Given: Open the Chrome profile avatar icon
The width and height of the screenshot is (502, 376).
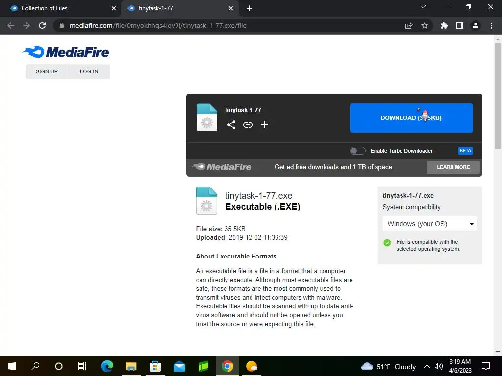Looking at the screenshot, I should [x=476, y=25].
